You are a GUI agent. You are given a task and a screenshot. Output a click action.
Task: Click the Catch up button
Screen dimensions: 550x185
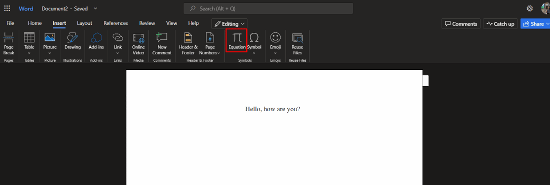pyautogui.click(x=500, y=24)
